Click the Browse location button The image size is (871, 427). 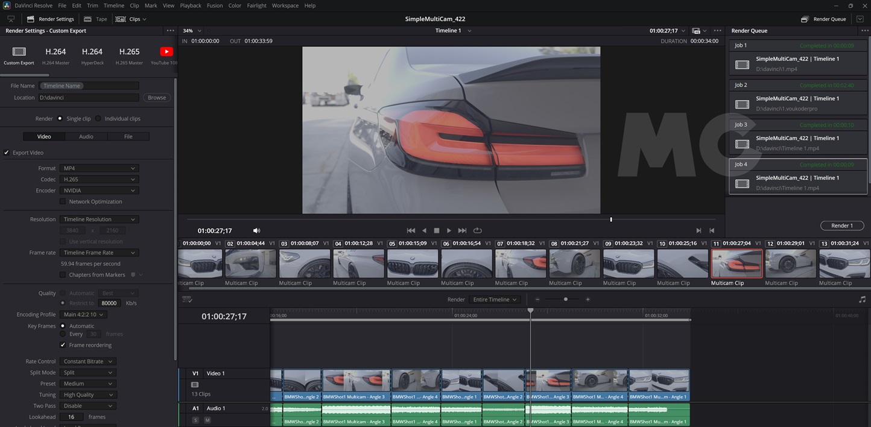pos(157,98)
